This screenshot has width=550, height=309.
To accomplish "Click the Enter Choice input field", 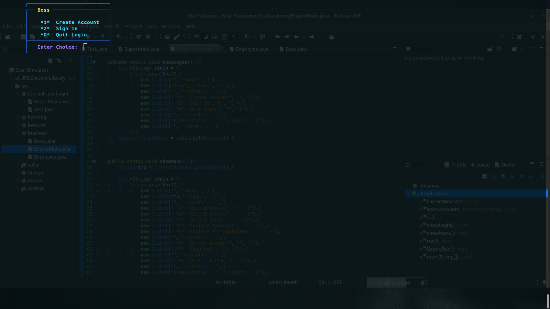I will click(x=86, y=47).
